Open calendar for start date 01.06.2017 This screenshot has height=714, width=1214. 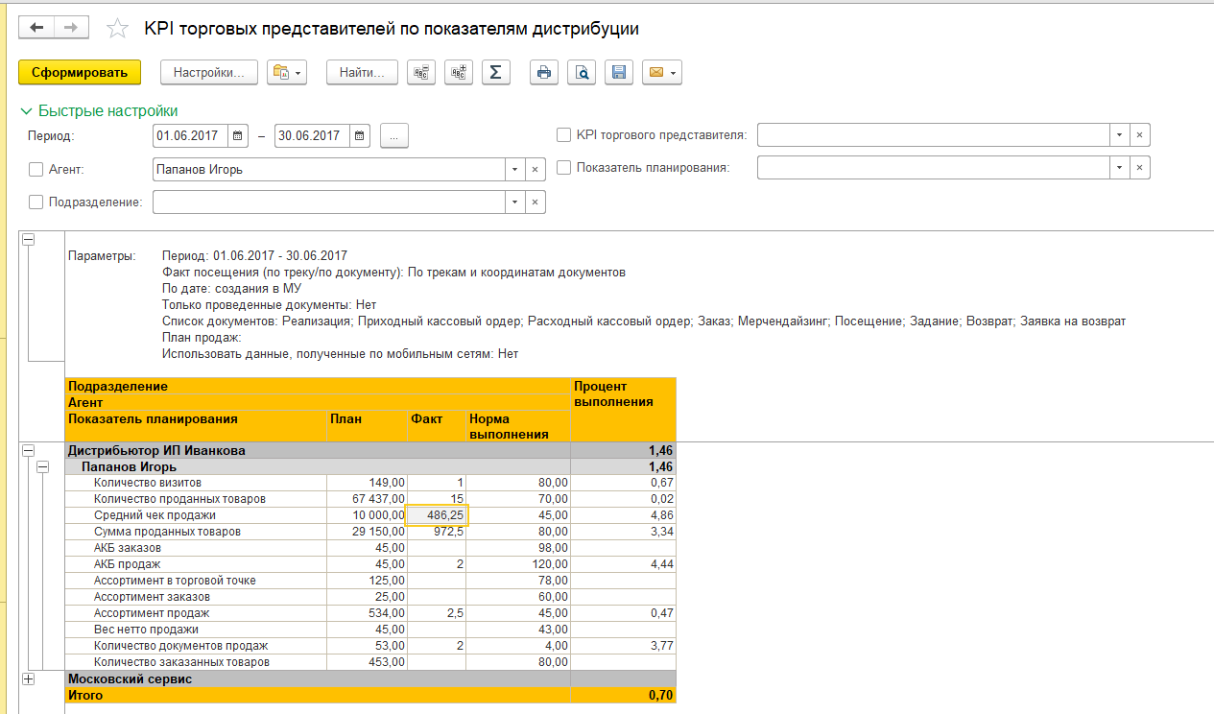pyautogui.click(x=238, y=136)
